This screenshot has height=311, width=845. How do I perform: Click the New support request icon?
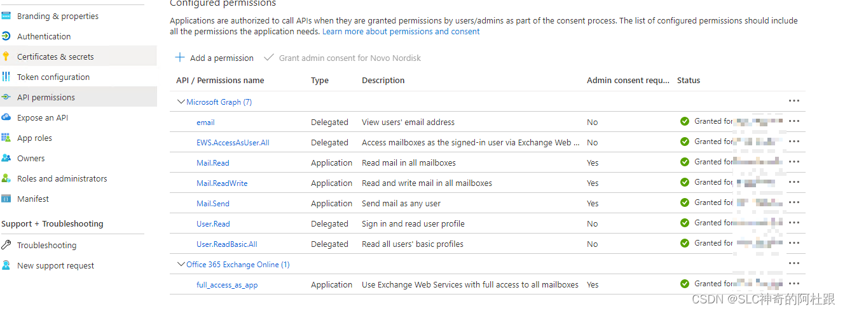point(6,265)
